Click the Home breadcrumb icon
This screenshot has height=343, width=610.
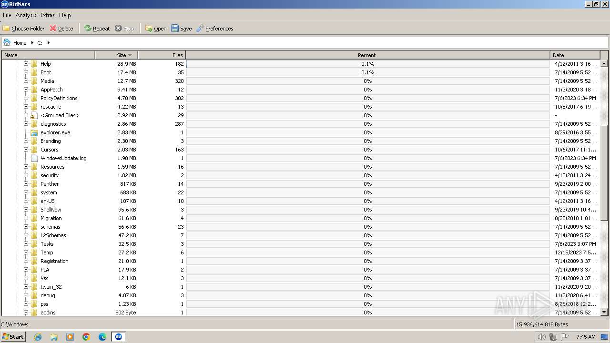coord(7,42)
